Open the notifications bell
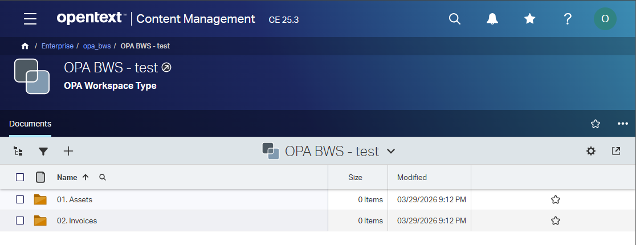This screenshot has width=636, height=245. coord(492,19)
